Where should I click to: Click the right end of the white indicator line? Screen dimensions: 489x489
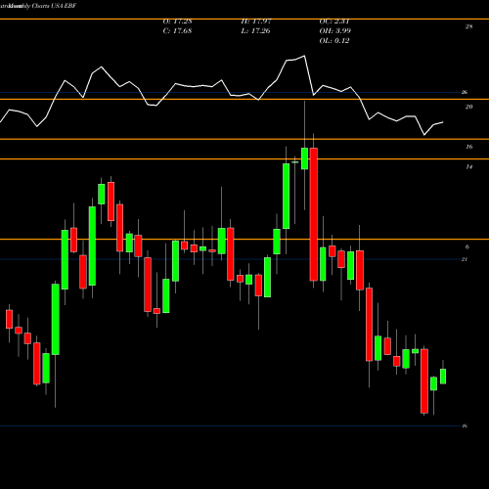[443, 122]
